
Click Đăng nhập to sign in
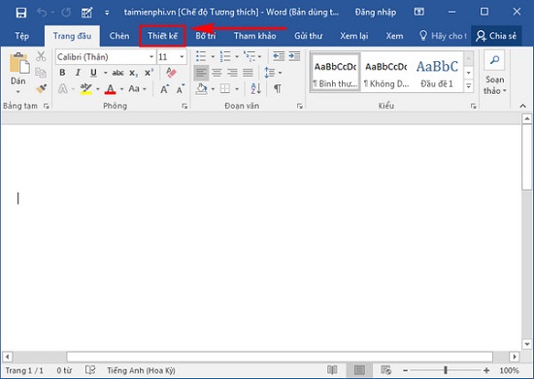click(x=376, y=13)
